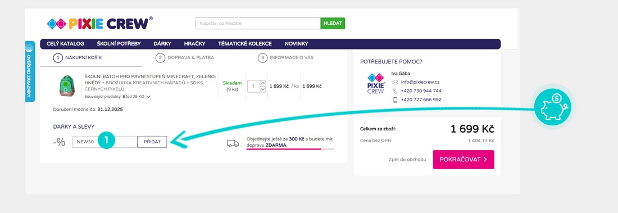This screenshot has width=618, height=213.
Task: Go to the Doprava & Platba step
Action: [185, 57]
